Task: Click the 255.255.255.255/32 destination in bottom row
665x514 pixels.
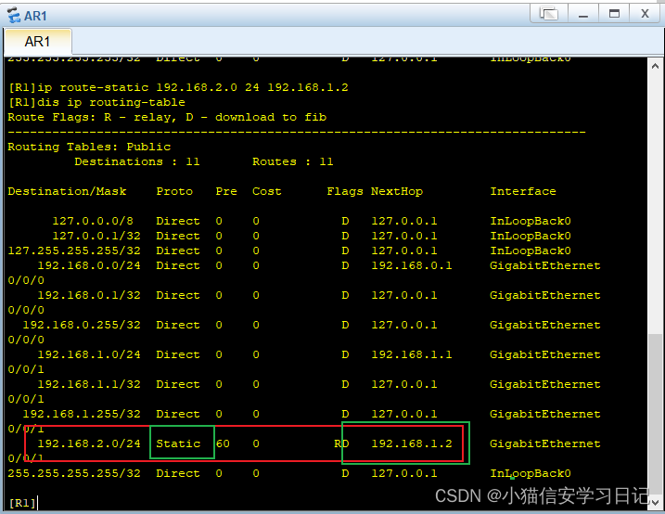Action: 74,473
